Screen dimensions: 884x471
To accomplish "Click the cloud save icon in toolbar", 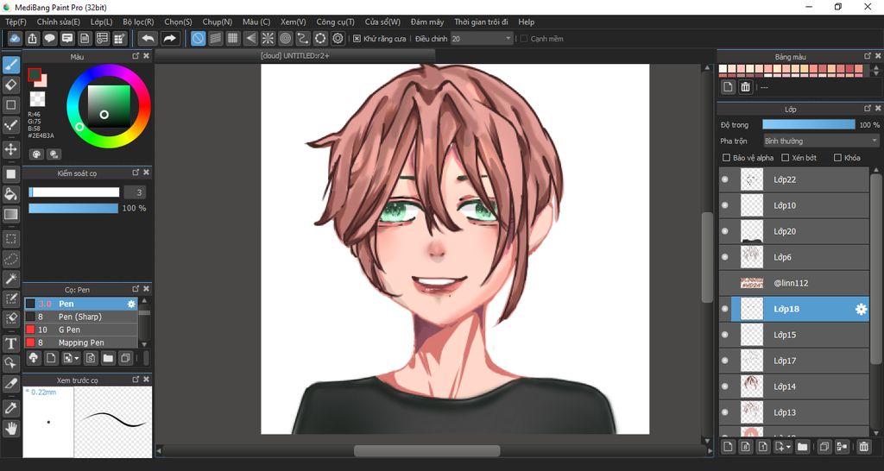I will tap(16, 38).
